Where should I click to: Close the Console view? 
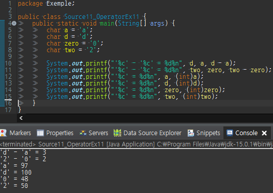[264, 133]
